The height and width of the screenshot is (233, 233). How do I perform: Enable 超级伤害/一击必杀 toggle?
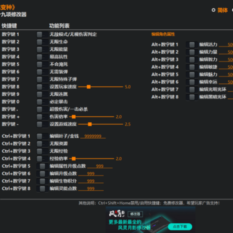pos(42,109)
